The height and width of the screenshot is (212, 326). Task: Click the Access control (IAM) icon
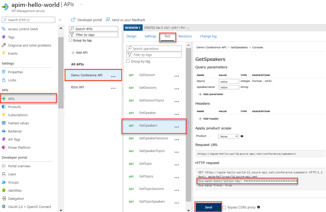pos(4,29)
